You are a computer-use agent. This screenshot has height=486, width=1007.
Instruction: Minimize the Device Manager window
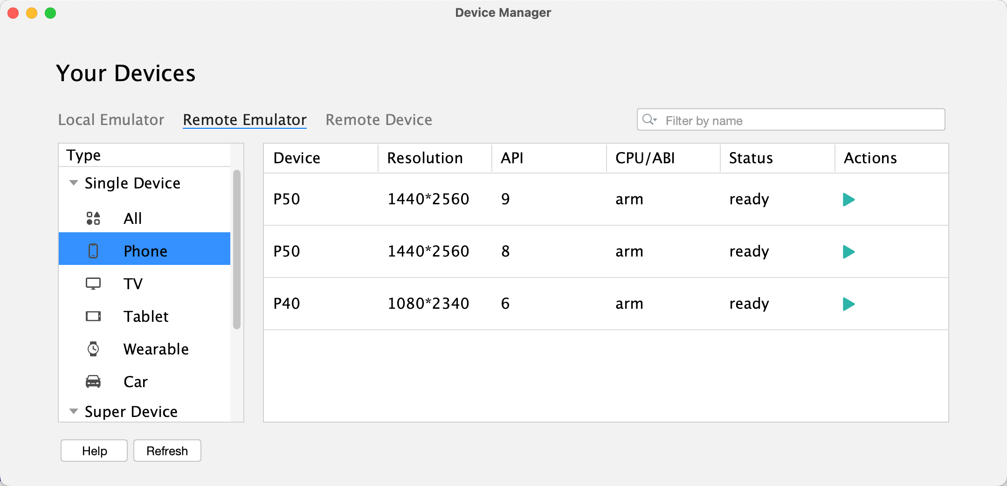click(x=32, y=13)
